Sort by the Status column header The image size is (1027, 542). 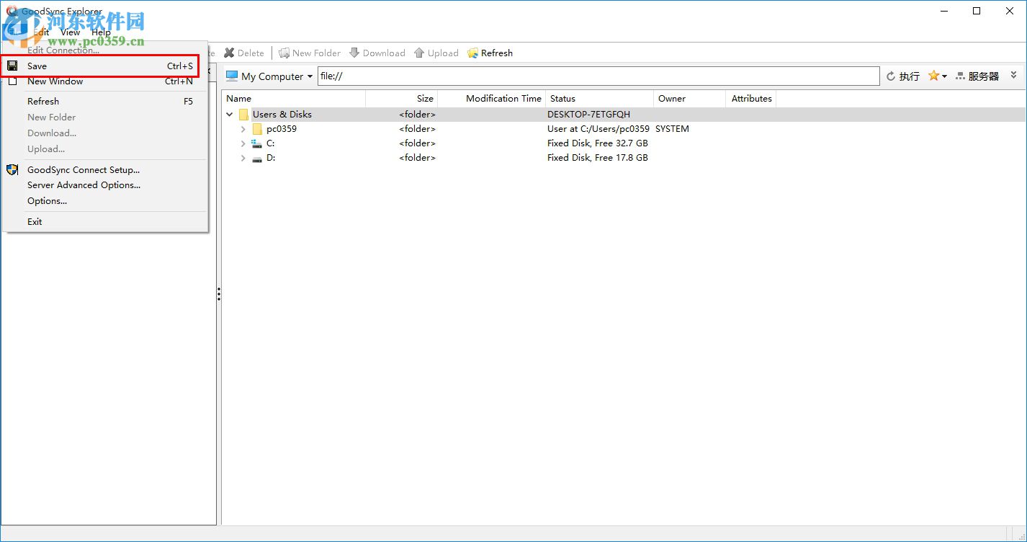click(599, 99)
